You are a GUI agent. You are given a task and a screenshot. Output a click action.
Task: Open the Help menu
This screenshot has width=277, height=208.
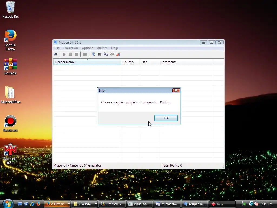pyautogui.click(x=114, y=48)
